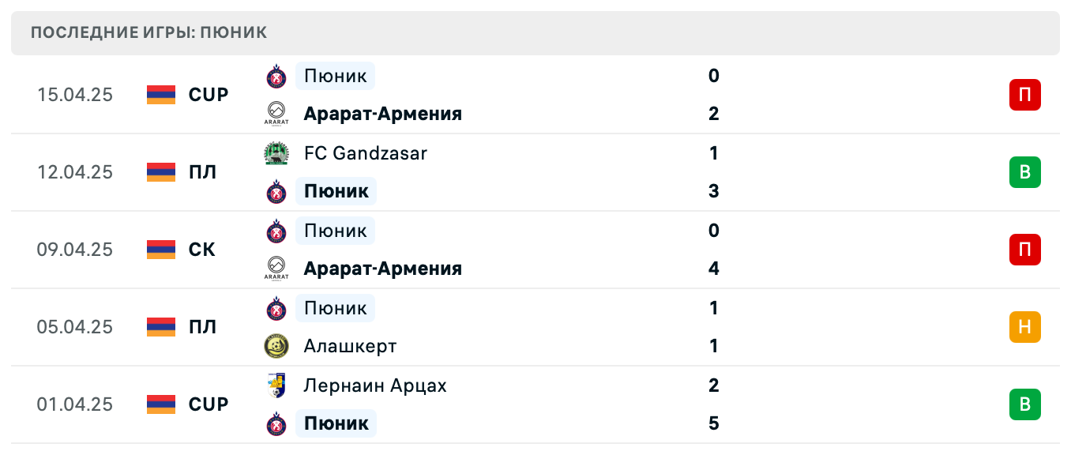This screenshot has width=1071, height=455.
Task: Click Ararat-Armenia logo in 09.04.25 match
Action: click(x=276, y=269)
